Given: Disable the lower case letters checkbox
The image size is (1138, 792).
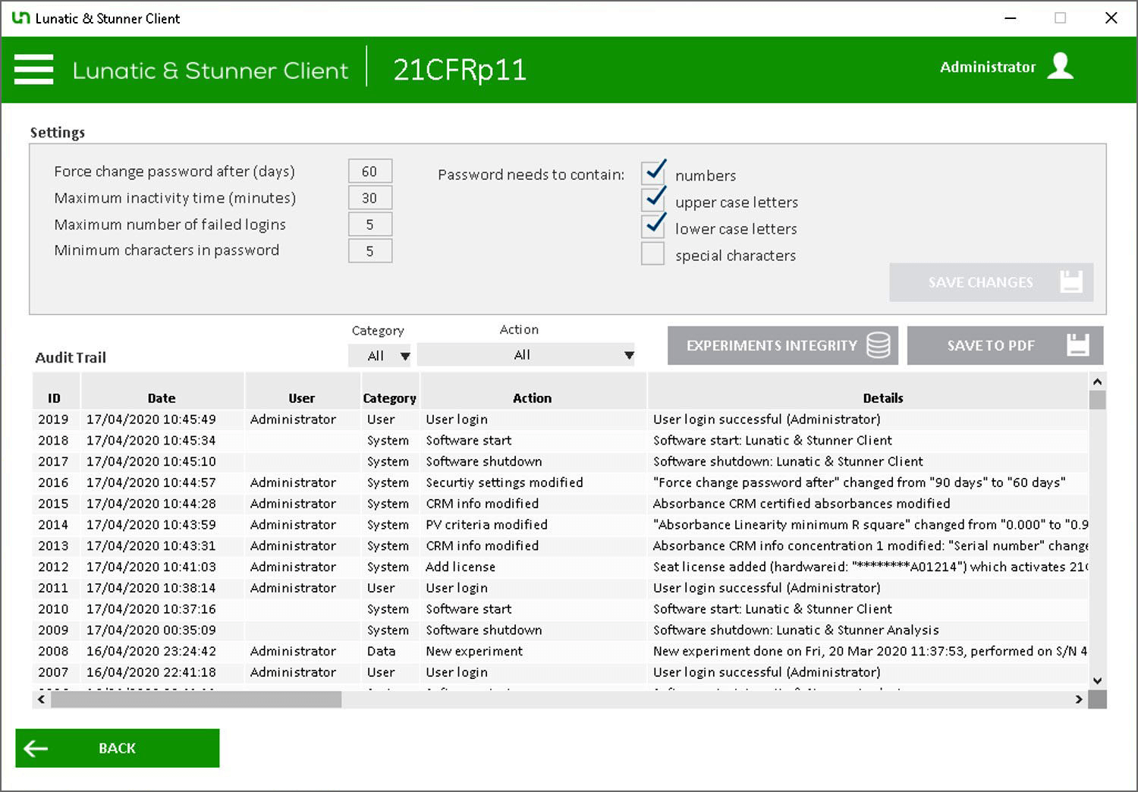Looking at the screenshot, I should point(652,227).
